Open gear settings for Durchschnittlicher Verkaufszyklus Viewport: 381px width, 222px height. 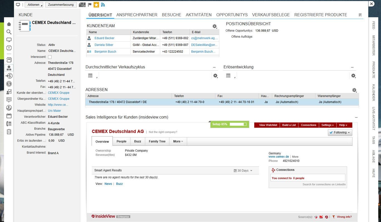[215, 76]
